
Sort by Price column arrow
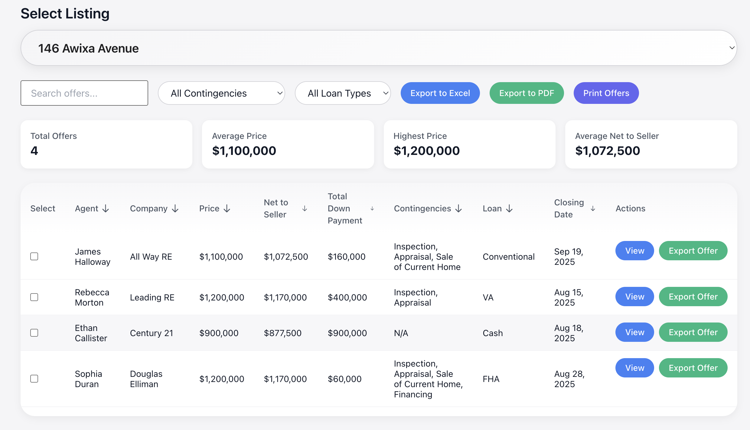[227, 209]
